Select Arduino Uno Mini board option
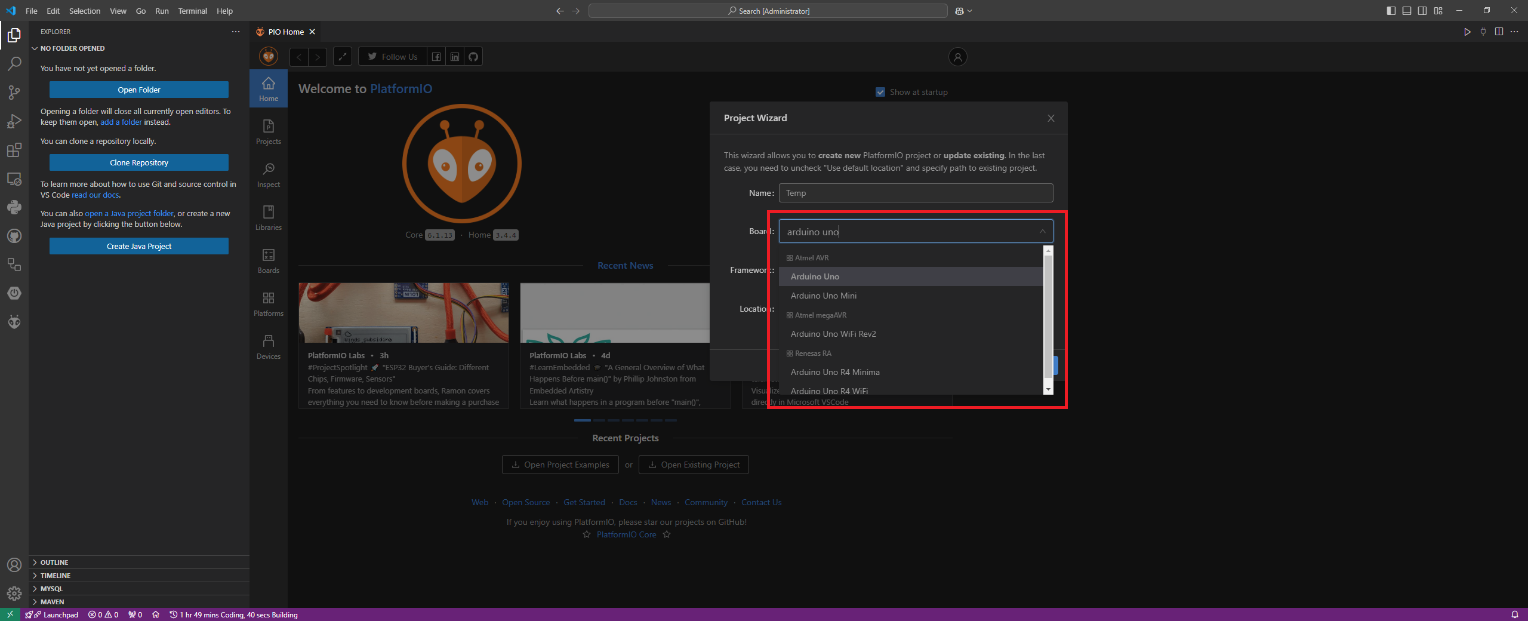 (911, 296)
